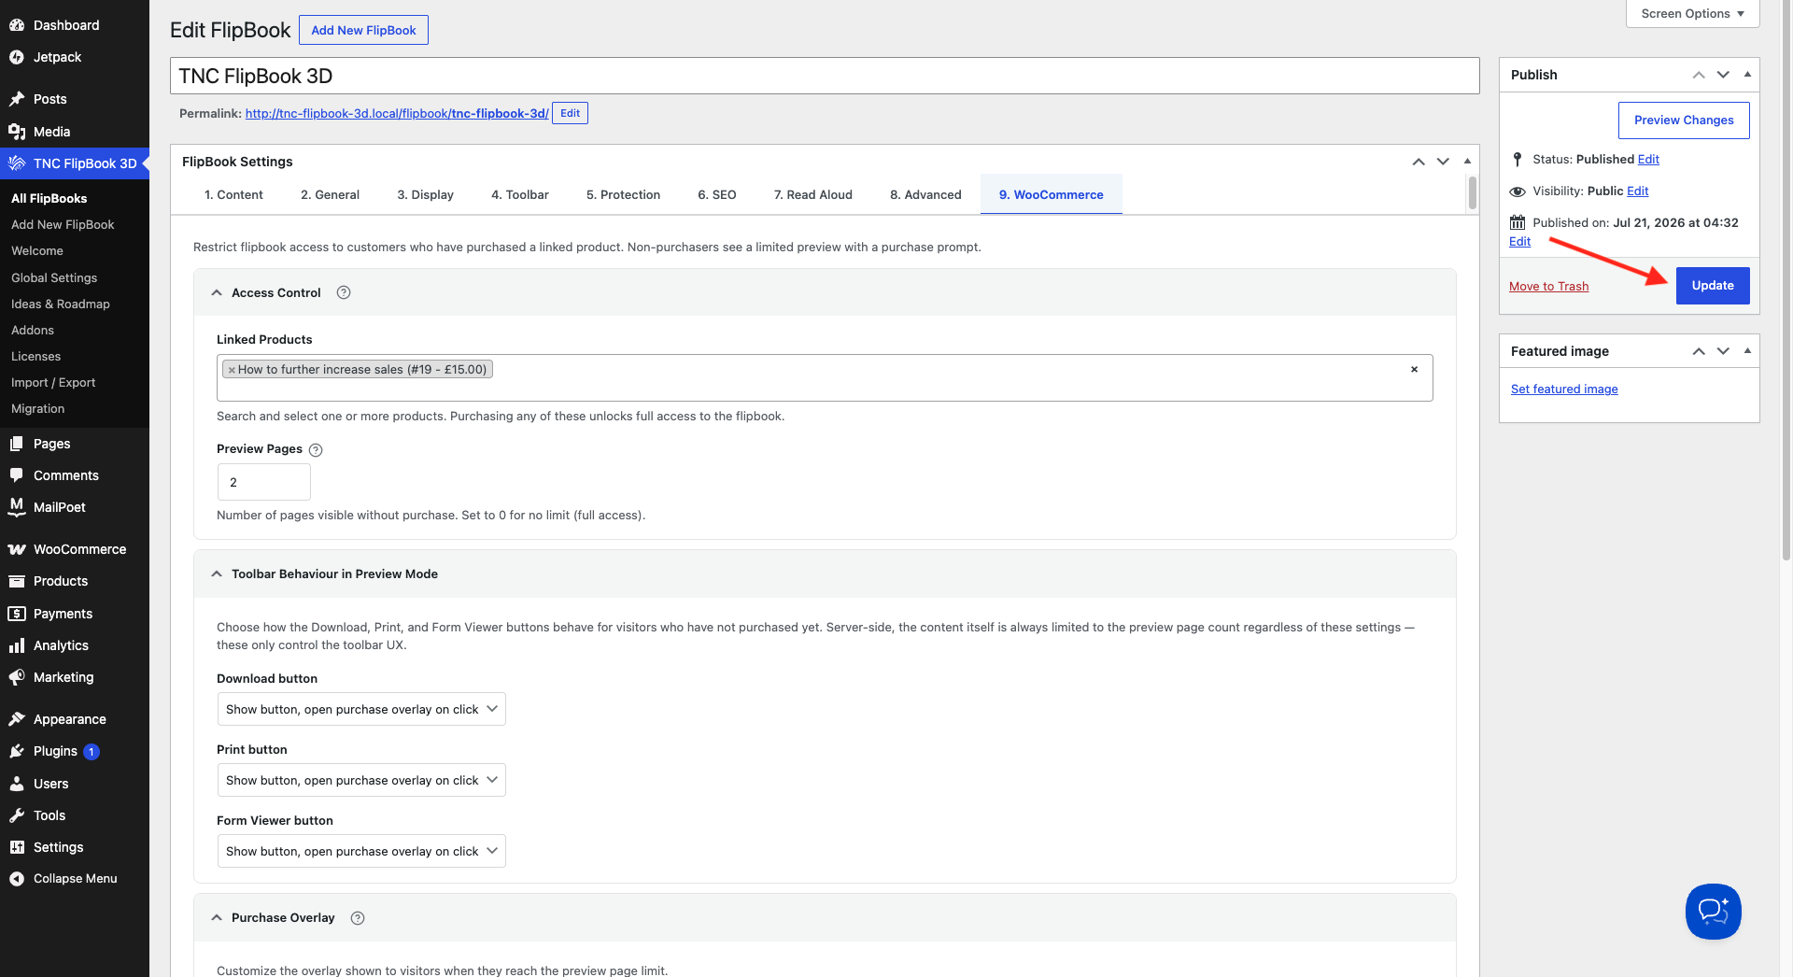Open the help chat bubble widget
The image size is (1793, 977).
click(x=1713, y=911)
